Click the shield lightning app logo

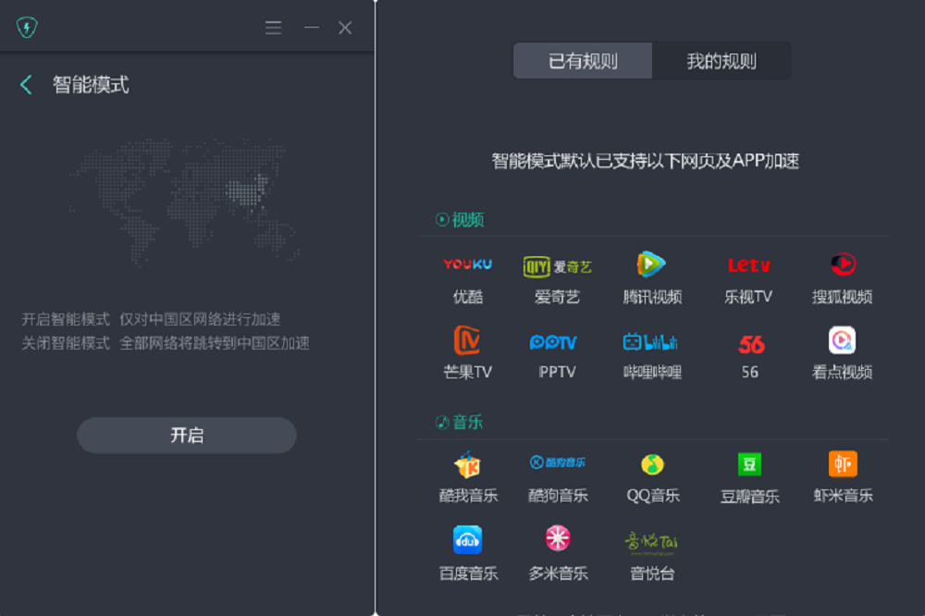click(27, 27)
